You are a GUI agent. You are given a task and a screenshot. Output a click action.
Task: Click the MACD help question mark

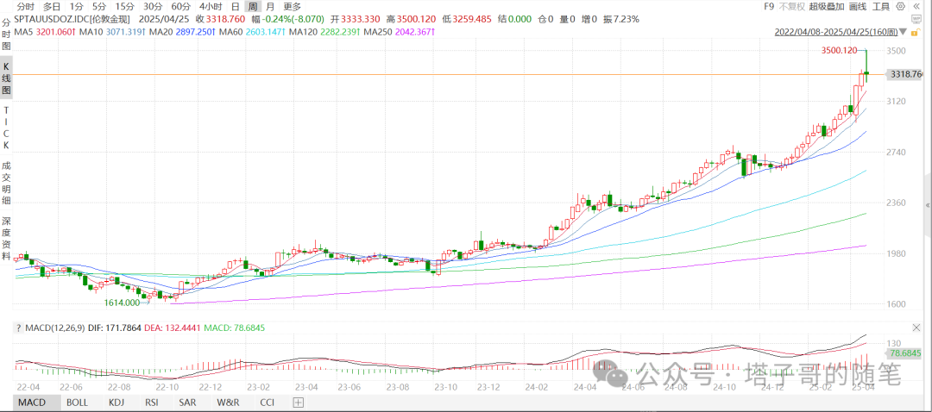coord(18,328)
